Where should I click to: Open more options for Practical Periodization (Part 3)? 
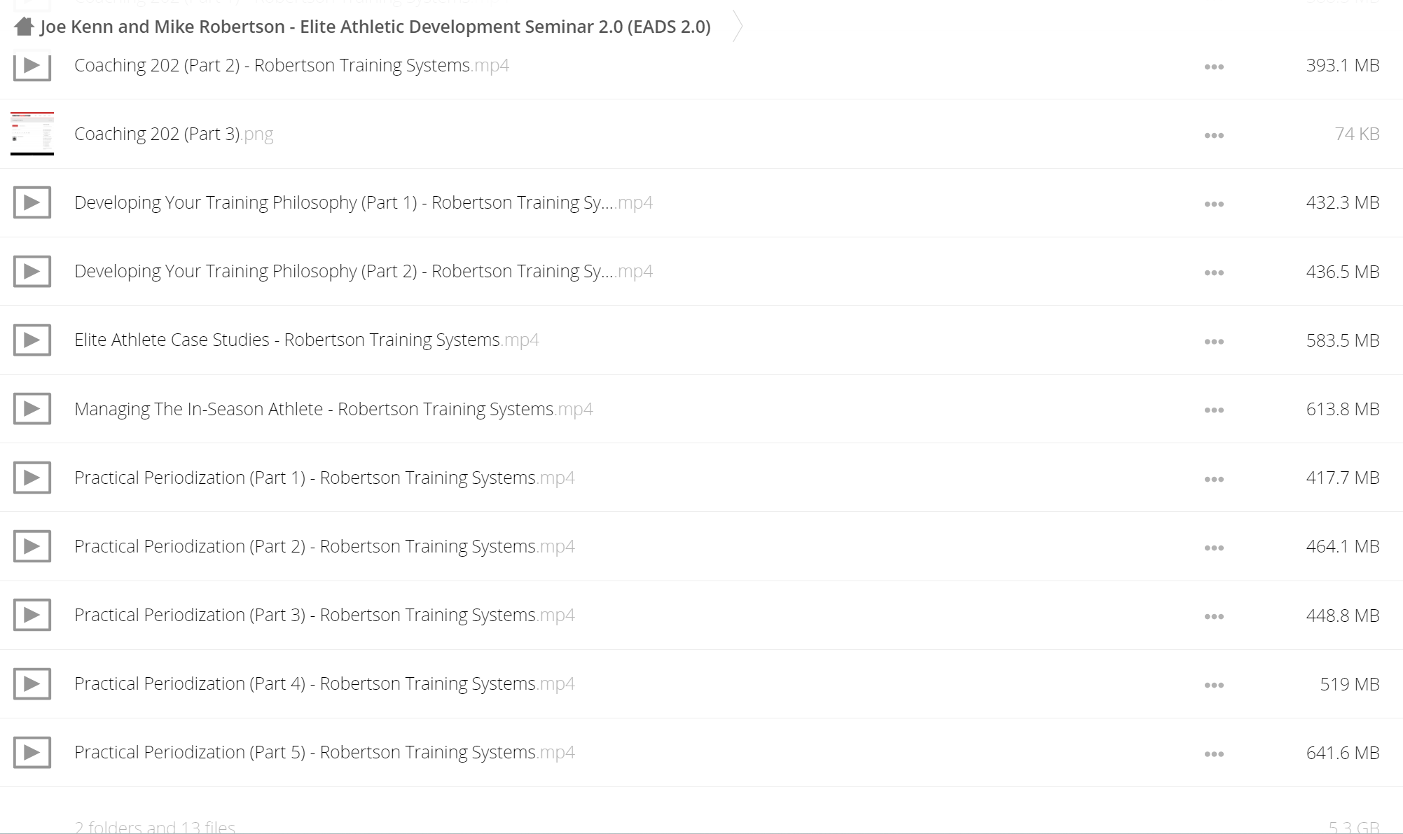(1214, 617)
